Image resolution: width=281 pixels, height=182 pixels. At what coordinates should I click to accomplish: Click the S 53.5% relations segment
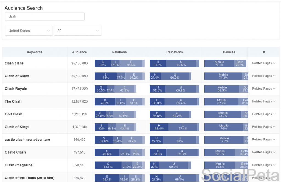point(108,165)
